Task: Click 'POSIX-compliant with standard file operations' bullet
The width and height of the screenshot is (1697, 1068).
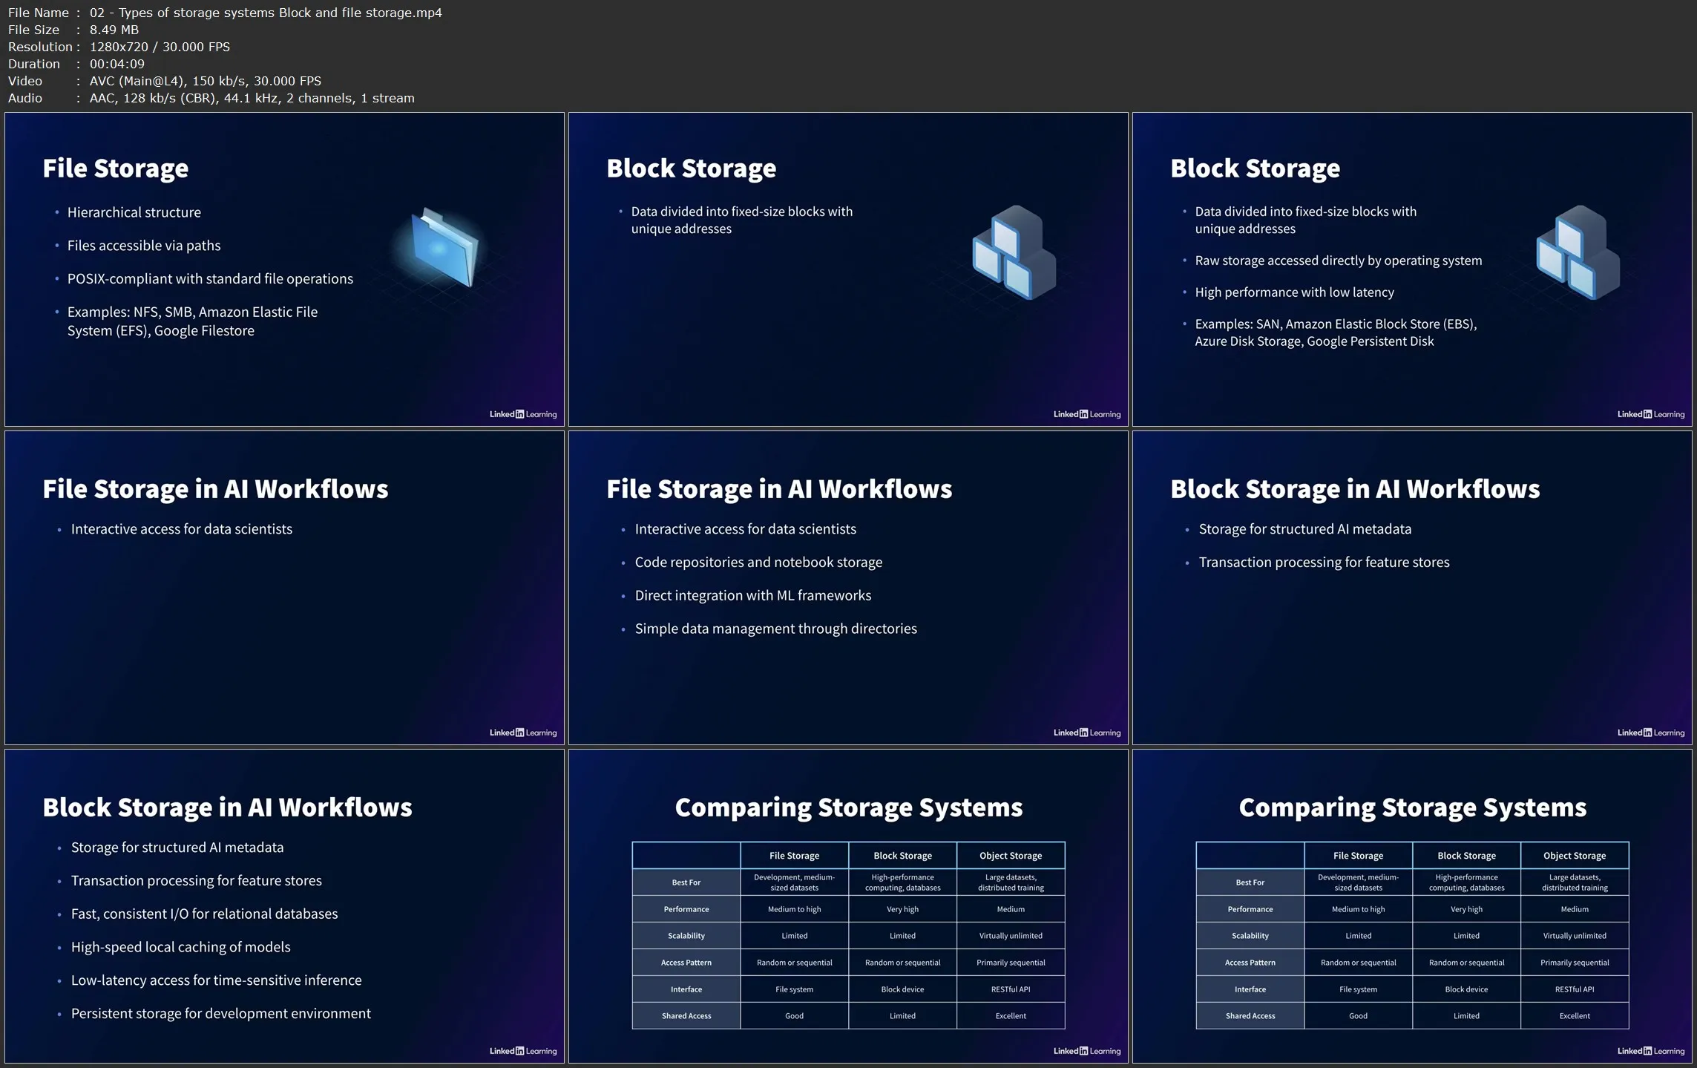Action: coord(210,279)
